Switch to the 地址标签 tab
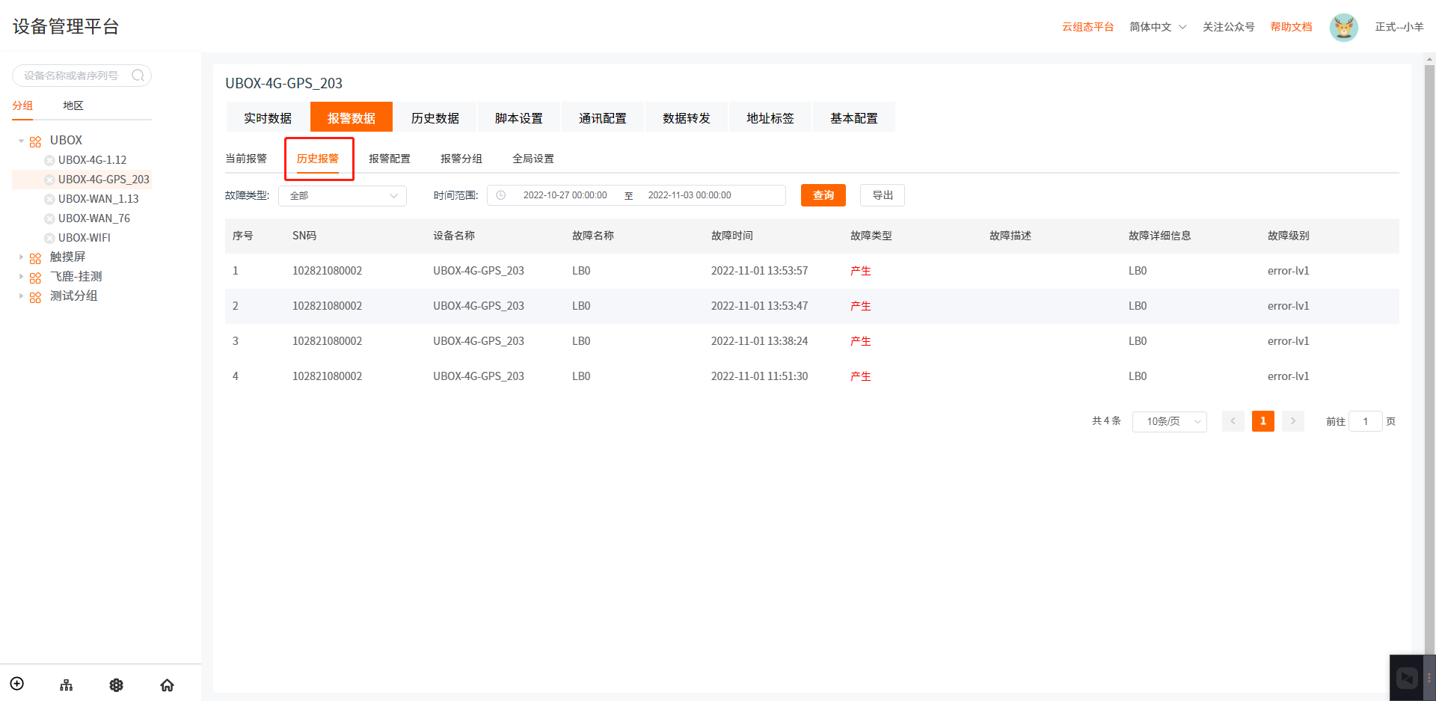 pyautogui.click(x=770, y=117)
